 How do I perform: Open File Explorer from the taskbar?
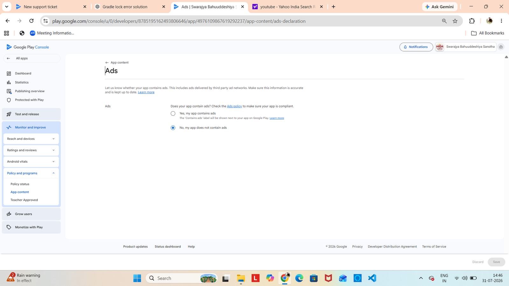tap(241, 278)
